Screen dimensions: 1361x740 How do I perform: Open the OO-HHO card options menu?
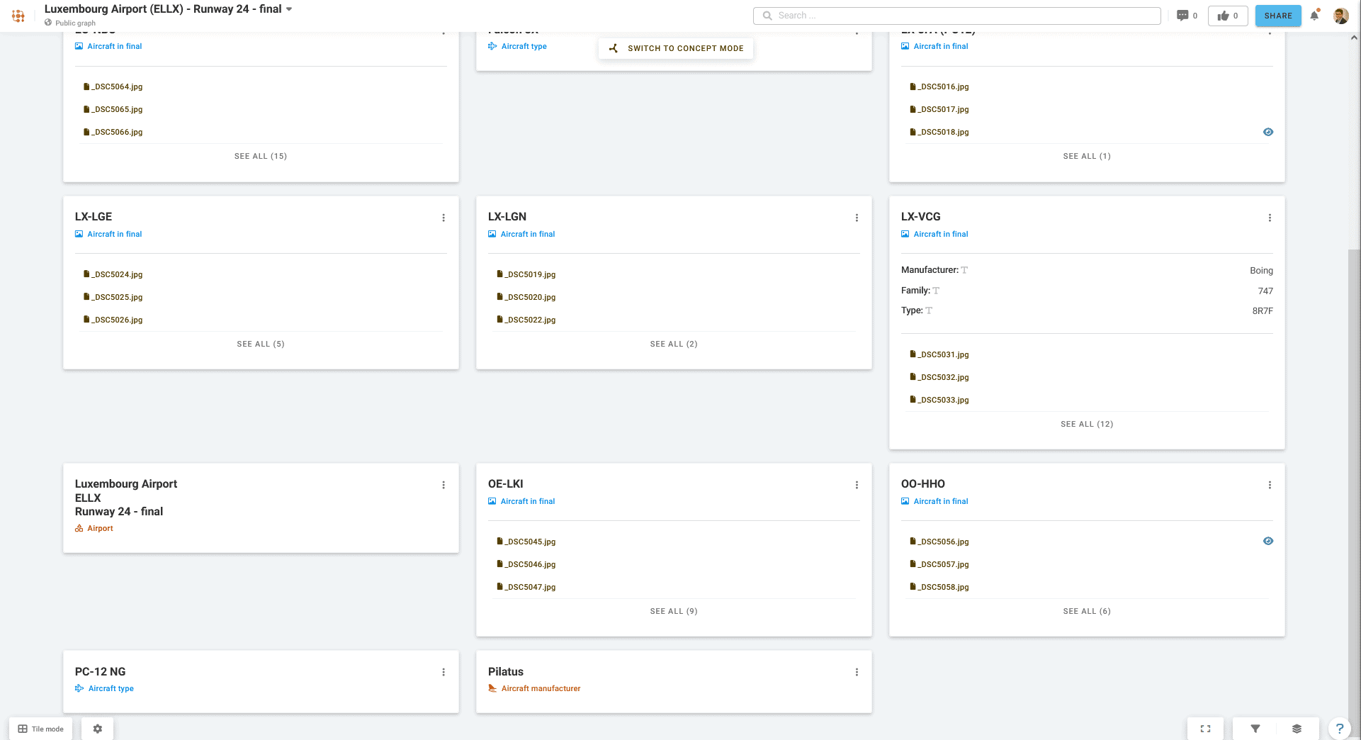pos(1270,485)
